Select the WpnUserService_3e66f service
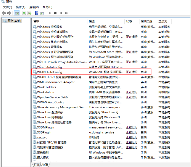 click(101, 97)
